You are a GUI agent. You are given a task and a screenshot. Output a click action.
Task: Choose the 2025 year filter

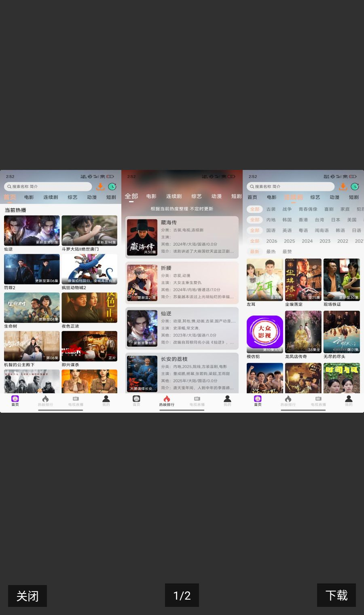pyautogui.click(x=289, y=241)
